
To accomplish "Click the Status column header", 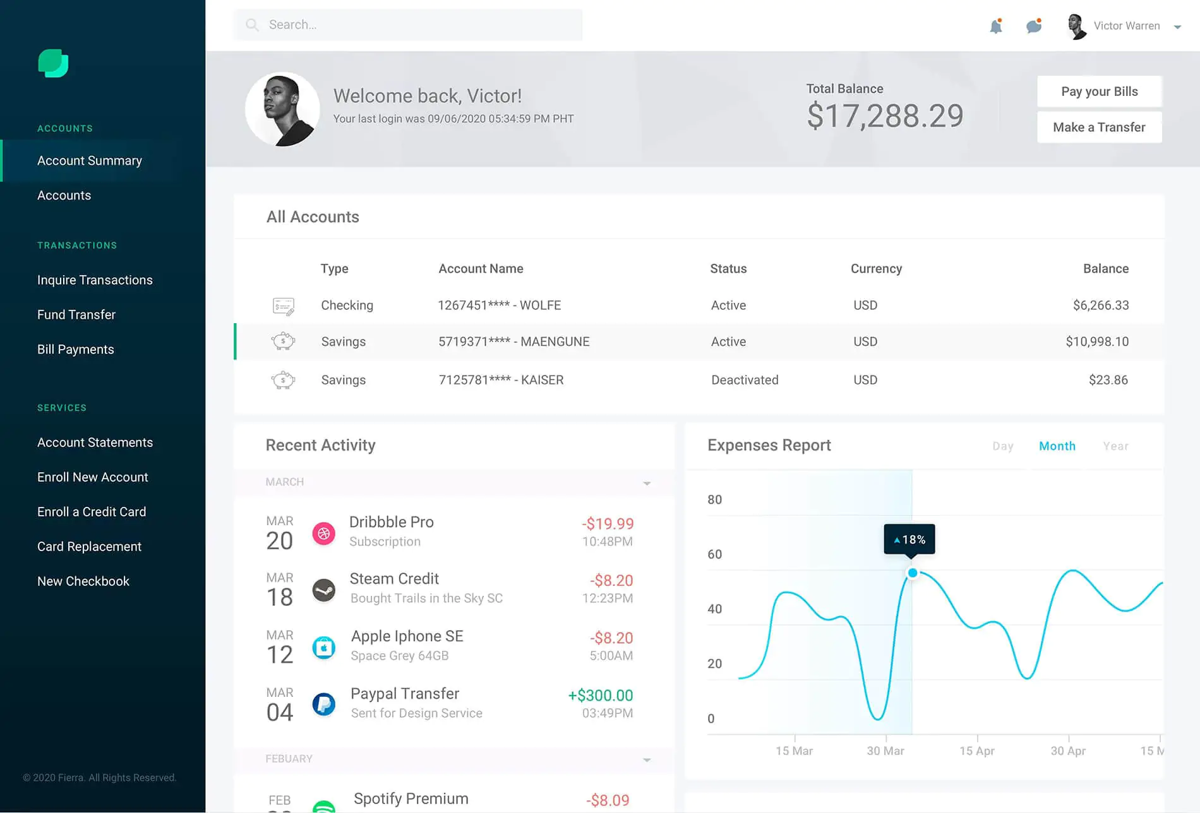I will coord(728,268).
